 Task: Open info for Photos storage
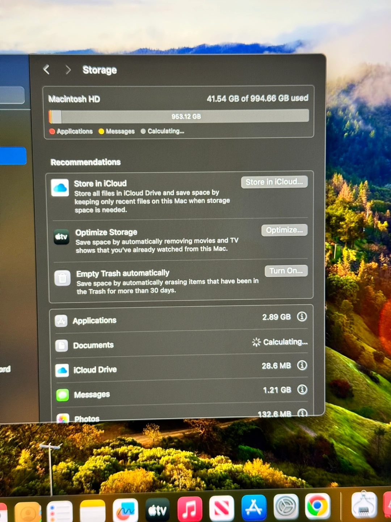point(302,413)
